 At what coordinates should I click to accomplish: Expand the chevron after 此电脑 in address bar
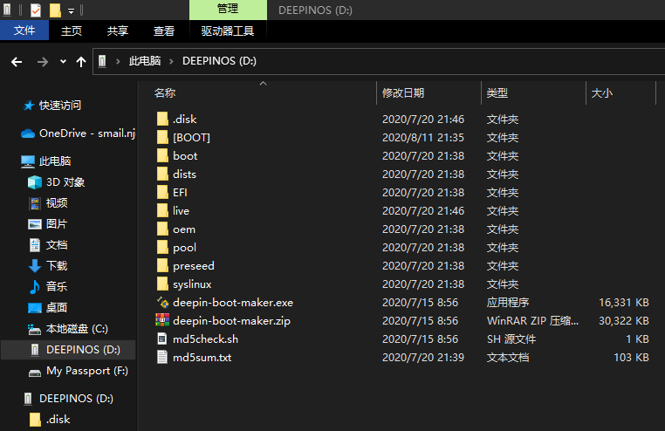pyautogui.click(x=171, y=61)
